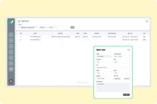Image resolution: width=157 pixels, height=104 pixels.
Task: Click the search input field in filter bar
Action: click(63, 27)
